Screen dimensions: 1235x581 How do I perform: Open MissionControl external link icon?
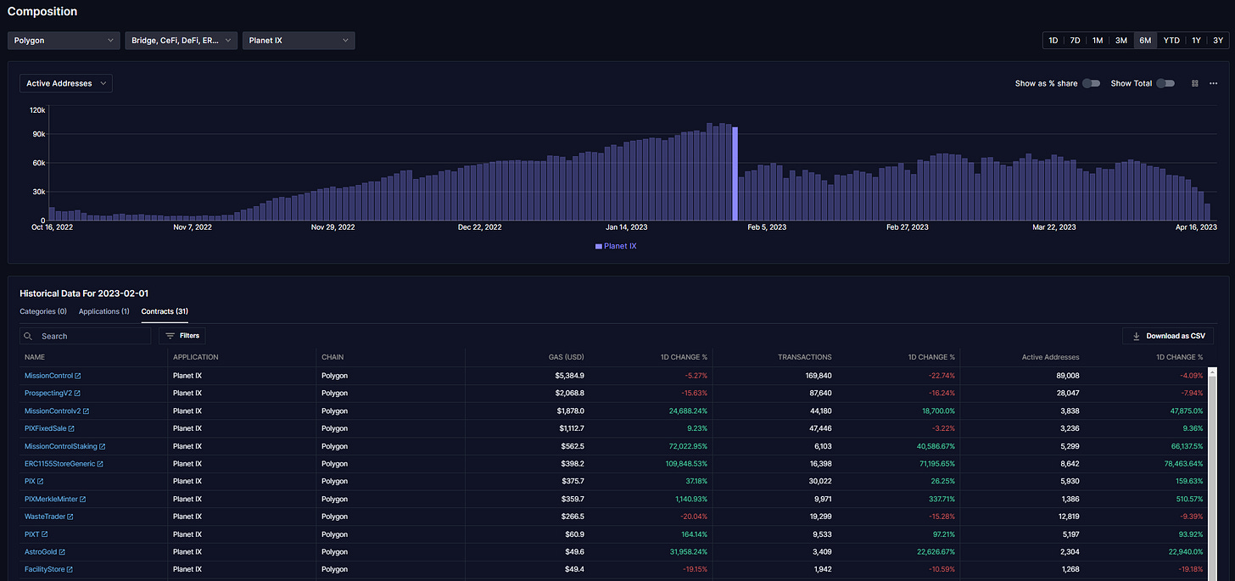click(x=78, y=376)
